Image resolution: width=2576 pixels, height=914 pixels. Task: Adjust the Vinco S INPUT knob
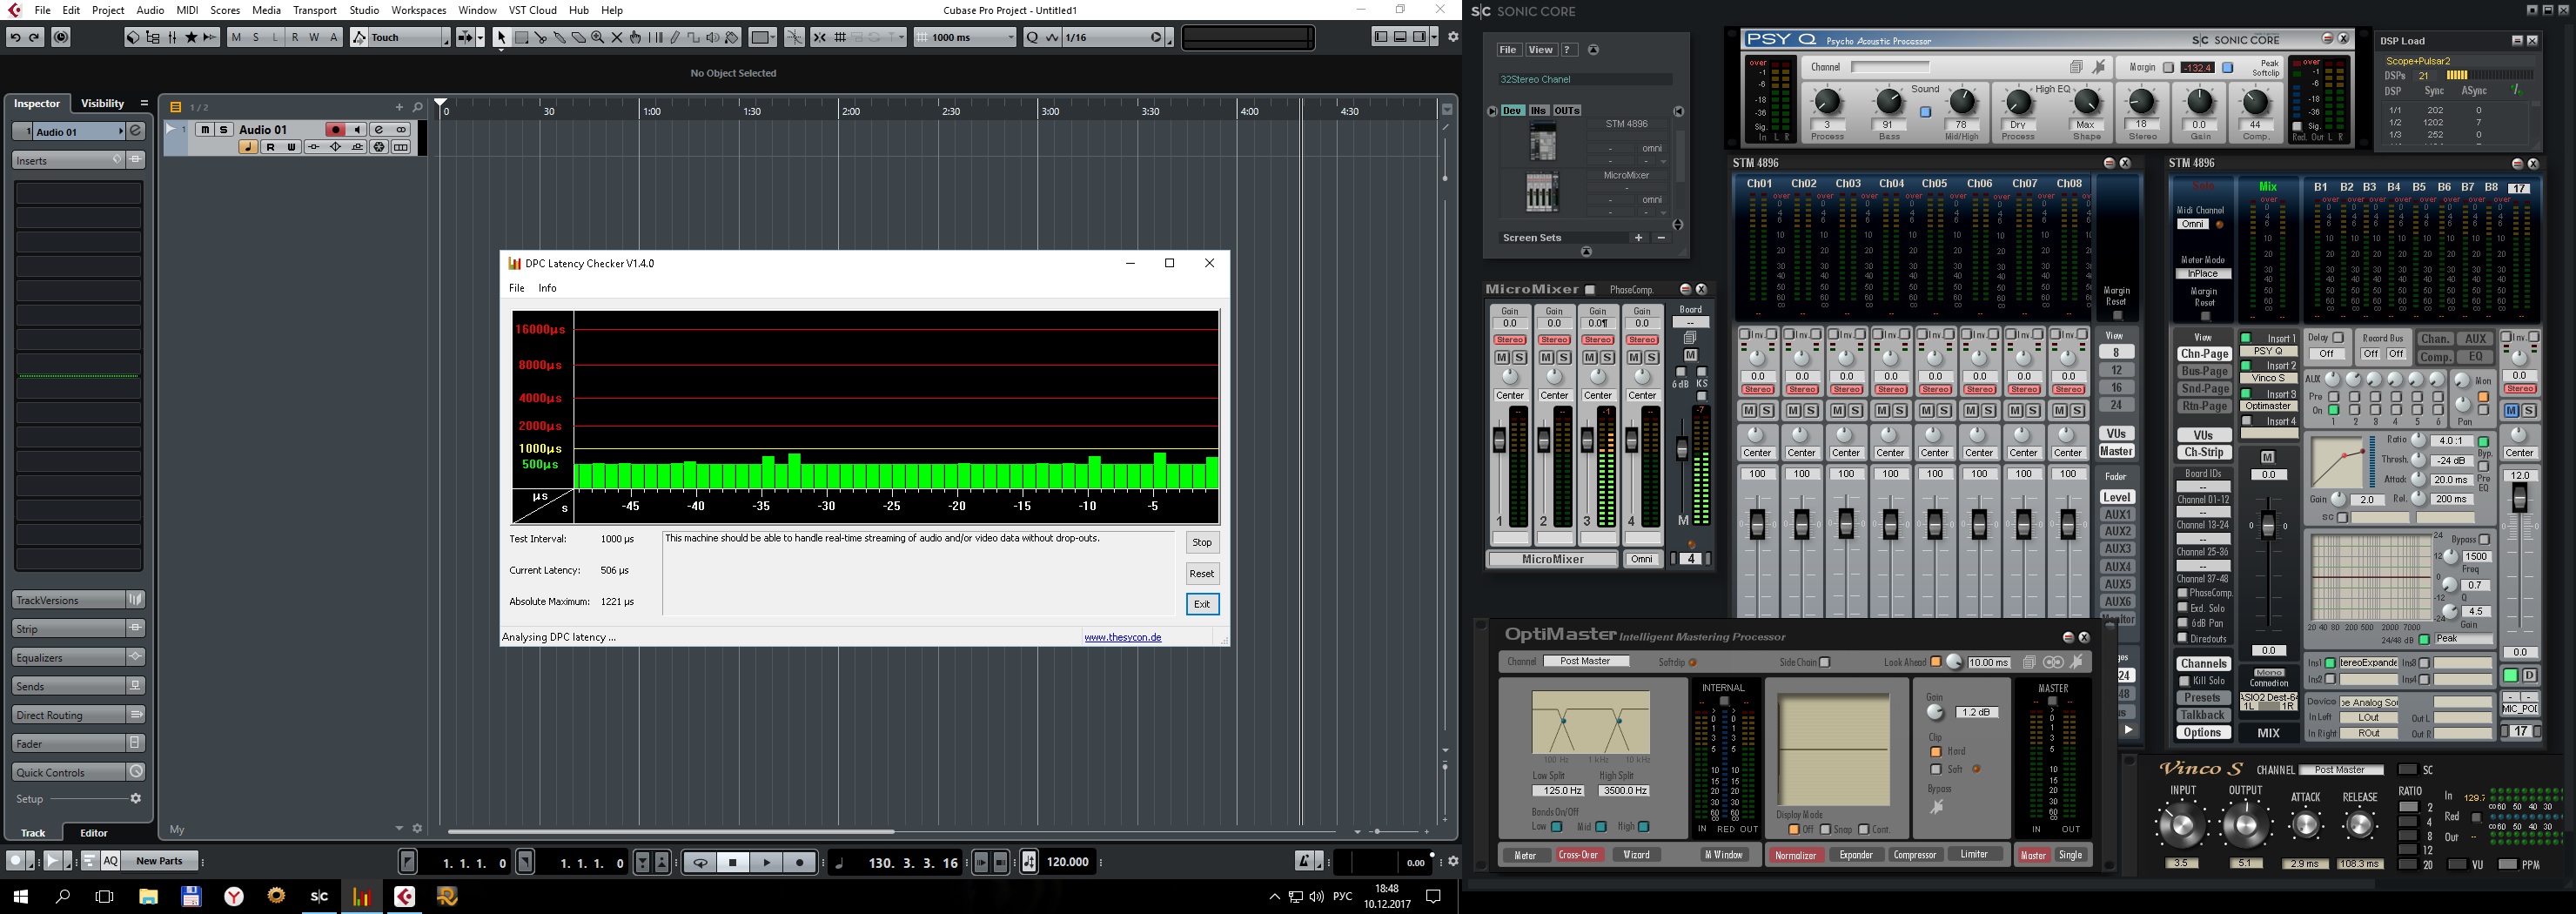point(2181,826)
